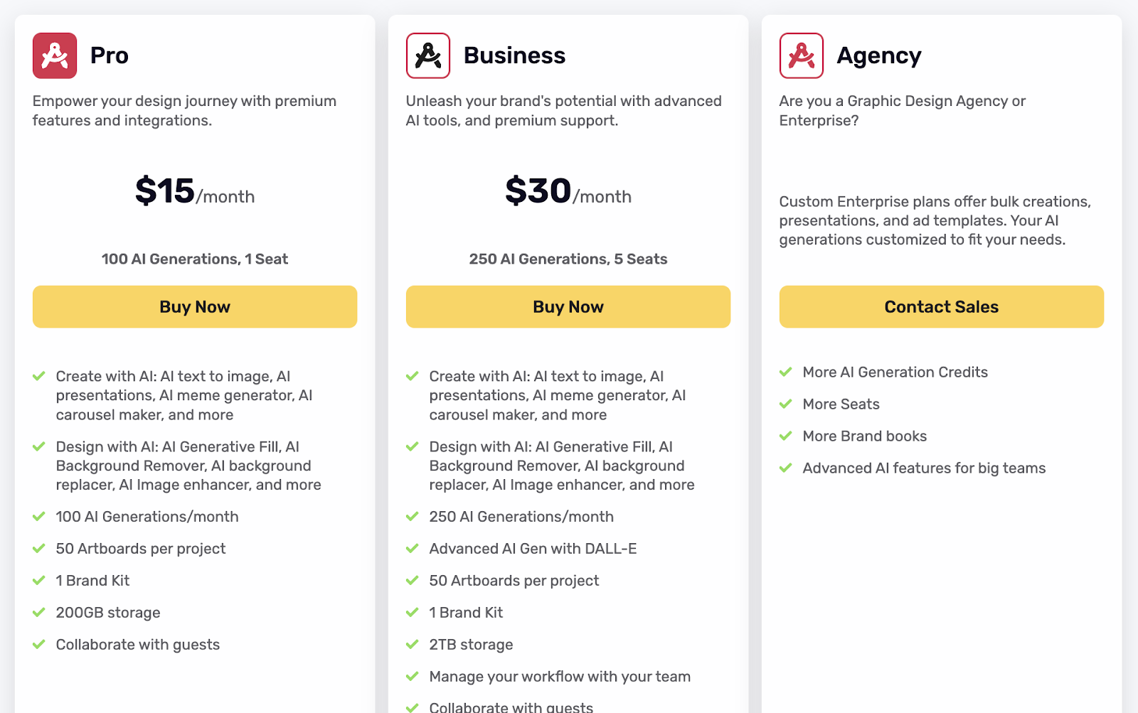Click the red Pro plan logo icon
The image size is (1138, 713).
55,55
